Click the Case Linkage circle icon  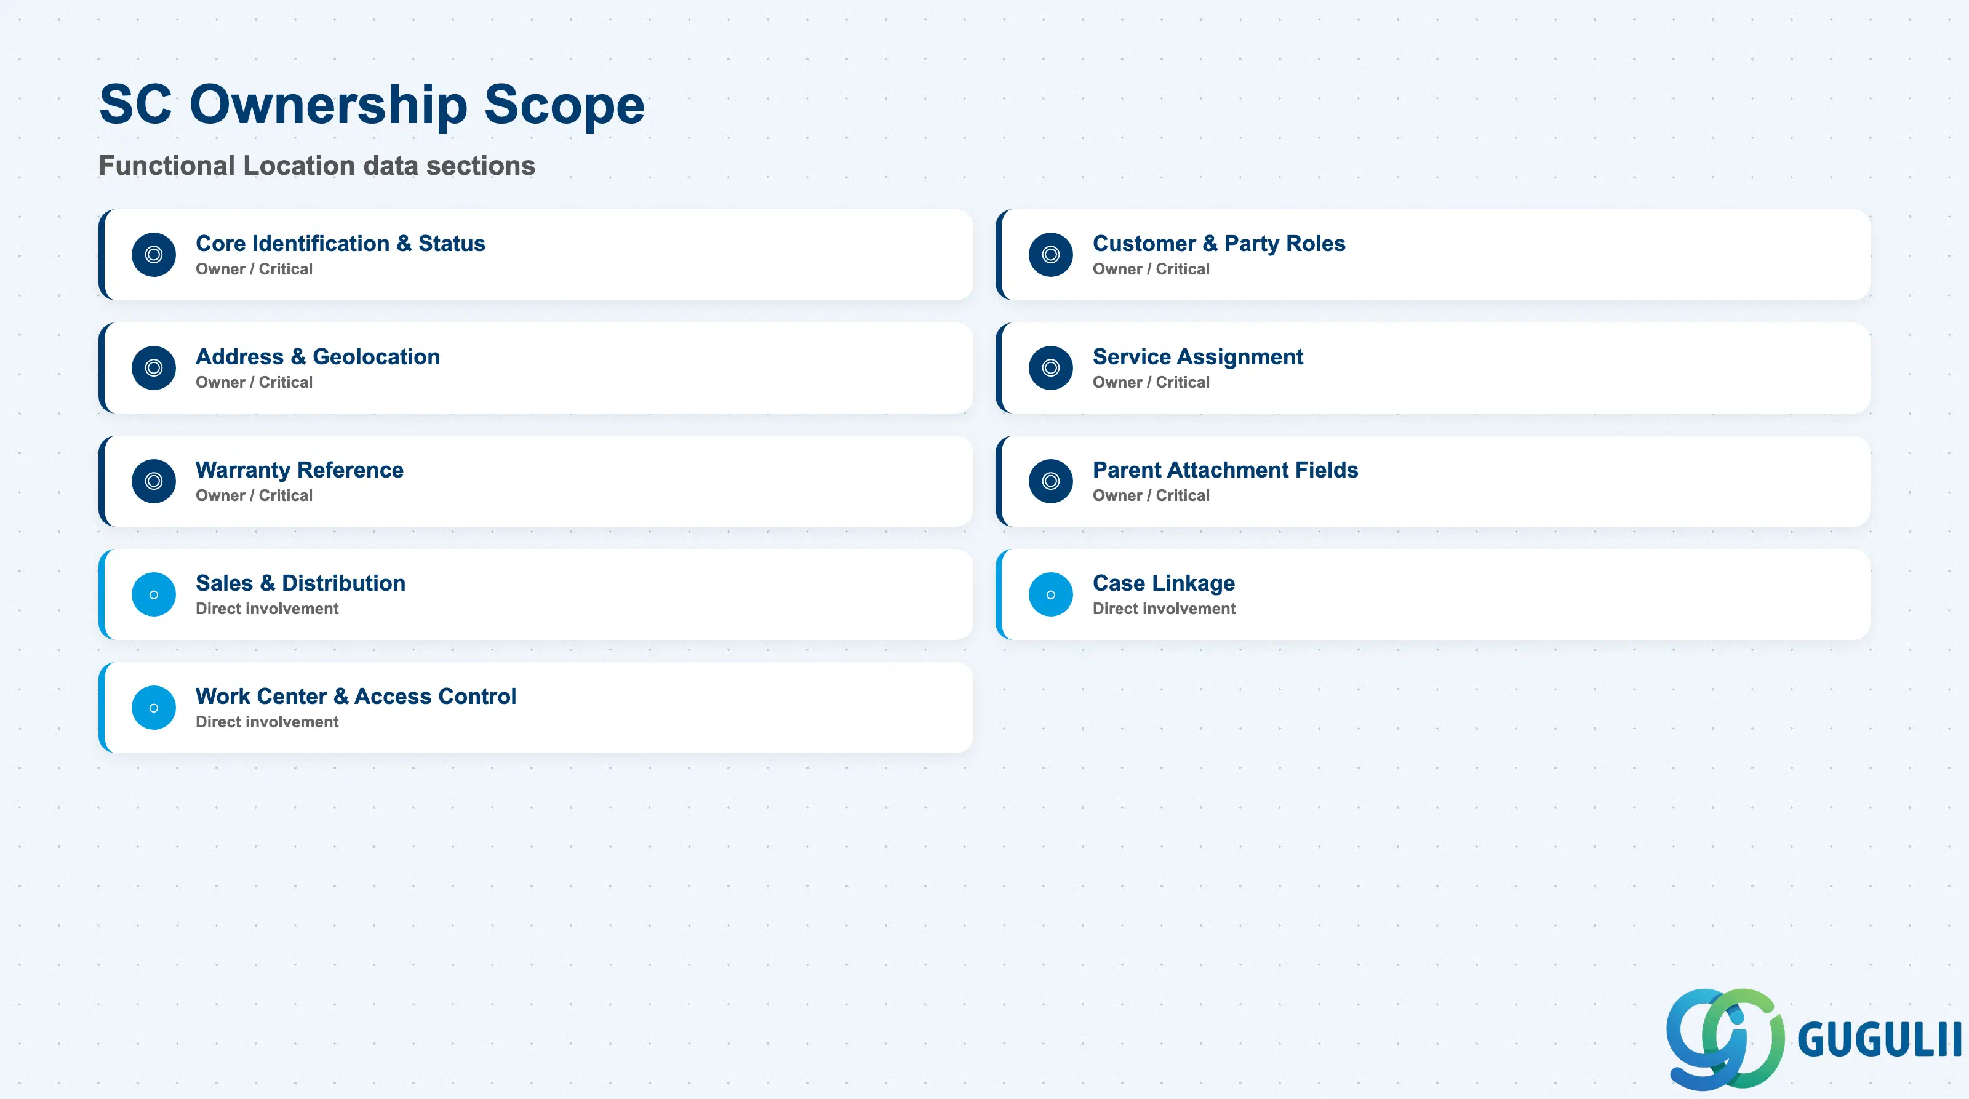point(1051,594)
